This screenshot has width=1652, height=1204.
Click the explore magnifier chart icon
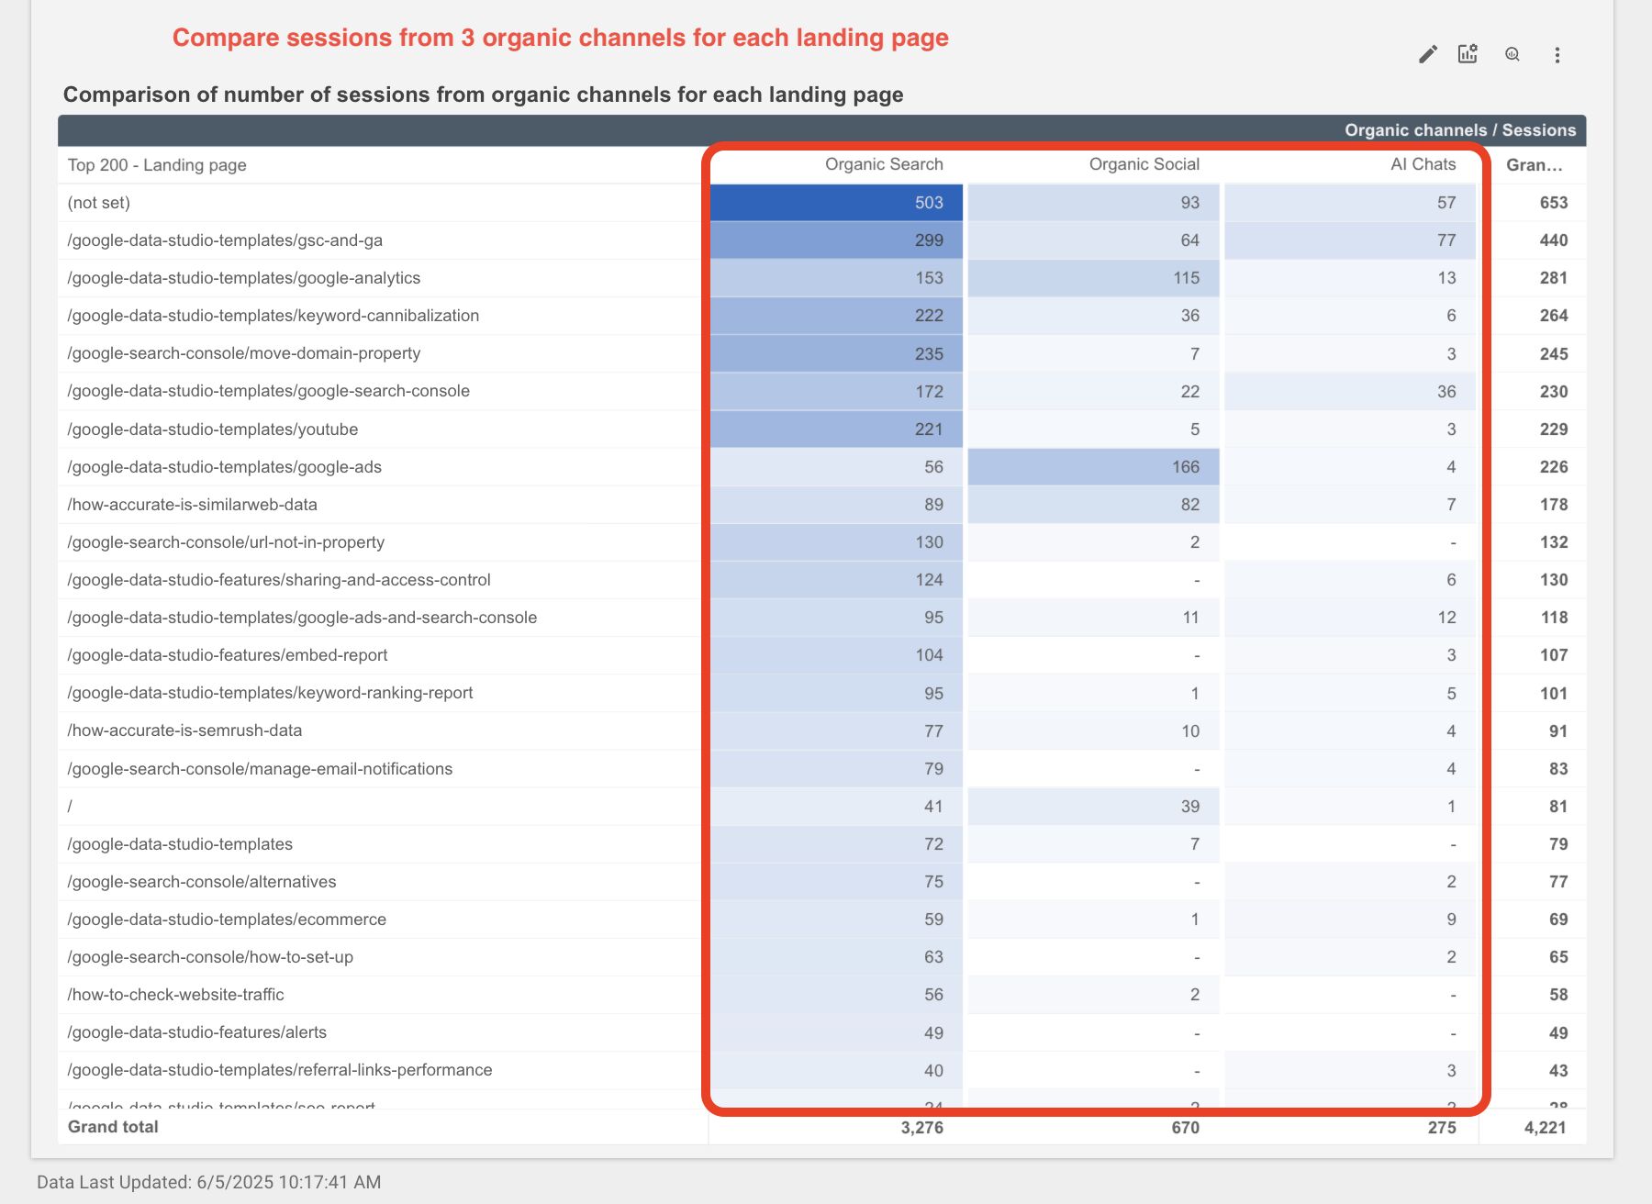(x=1512, y=55)
